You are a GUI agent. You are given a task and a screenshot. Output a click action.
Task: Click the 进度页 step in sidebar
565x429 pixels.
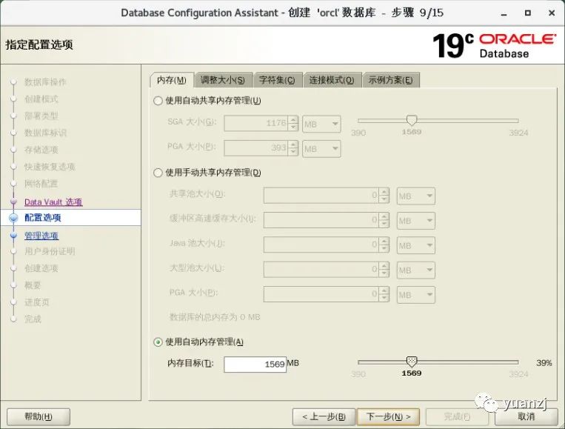[x=37, y=302]
